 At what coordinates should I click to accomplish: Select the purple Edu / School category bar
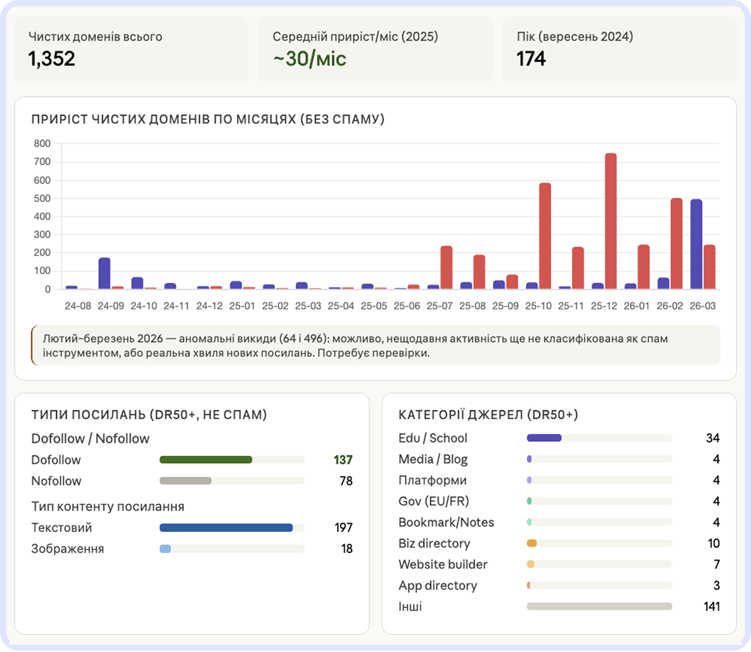click(543, 437)
